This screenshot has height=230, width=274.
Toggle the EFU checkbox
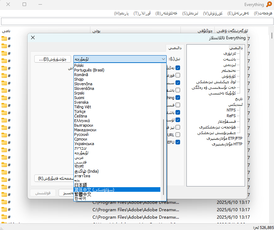coord(178,142)
